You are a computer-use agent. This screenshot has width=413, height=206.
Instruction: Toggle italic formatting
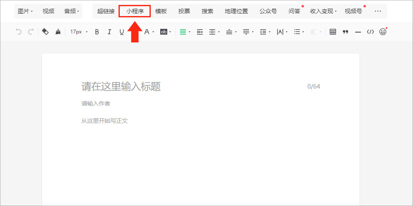click(x=109, y=32)
